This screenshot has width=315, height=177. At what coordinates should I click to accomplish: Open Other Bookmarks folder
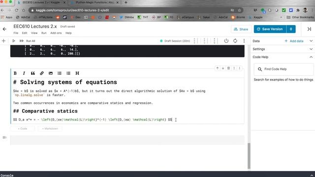click(x=300, y=17)
